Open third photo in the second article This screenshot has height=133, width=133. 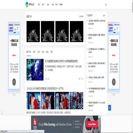tap(62, 100)
